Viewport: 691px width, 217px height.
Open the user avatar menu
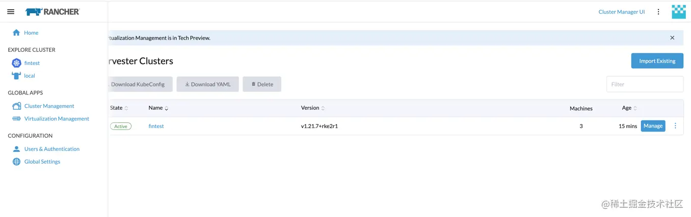tap(679, 12)
